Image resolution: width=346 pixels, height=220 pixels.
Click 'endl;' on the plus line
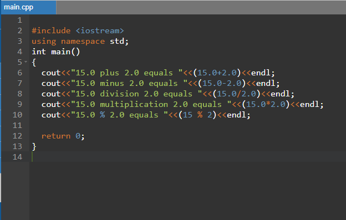[x=263, y=73]
